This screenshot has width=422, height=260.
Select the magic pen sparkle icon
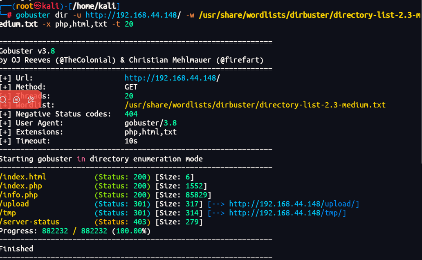31,99
